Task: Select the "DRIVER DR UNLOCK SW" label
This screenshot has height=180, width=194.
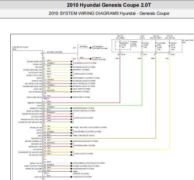Action: coord(32,114)
